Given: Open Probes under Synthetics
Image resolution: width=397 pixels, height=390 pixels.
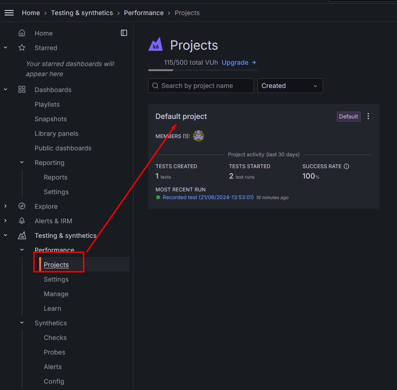Looking at the screenshot, I should tap(54, 352).
